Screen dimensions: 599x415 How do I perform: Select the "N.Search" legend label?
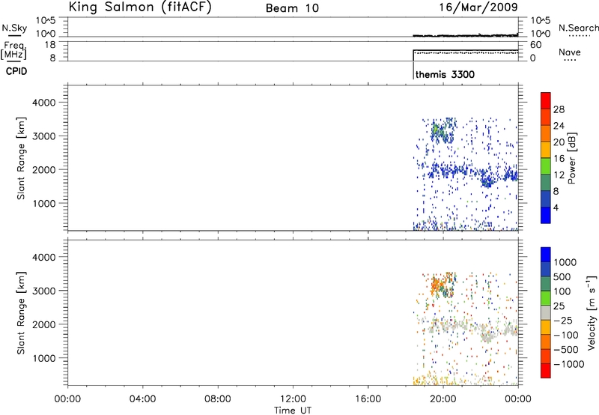[x=578, y=28]
